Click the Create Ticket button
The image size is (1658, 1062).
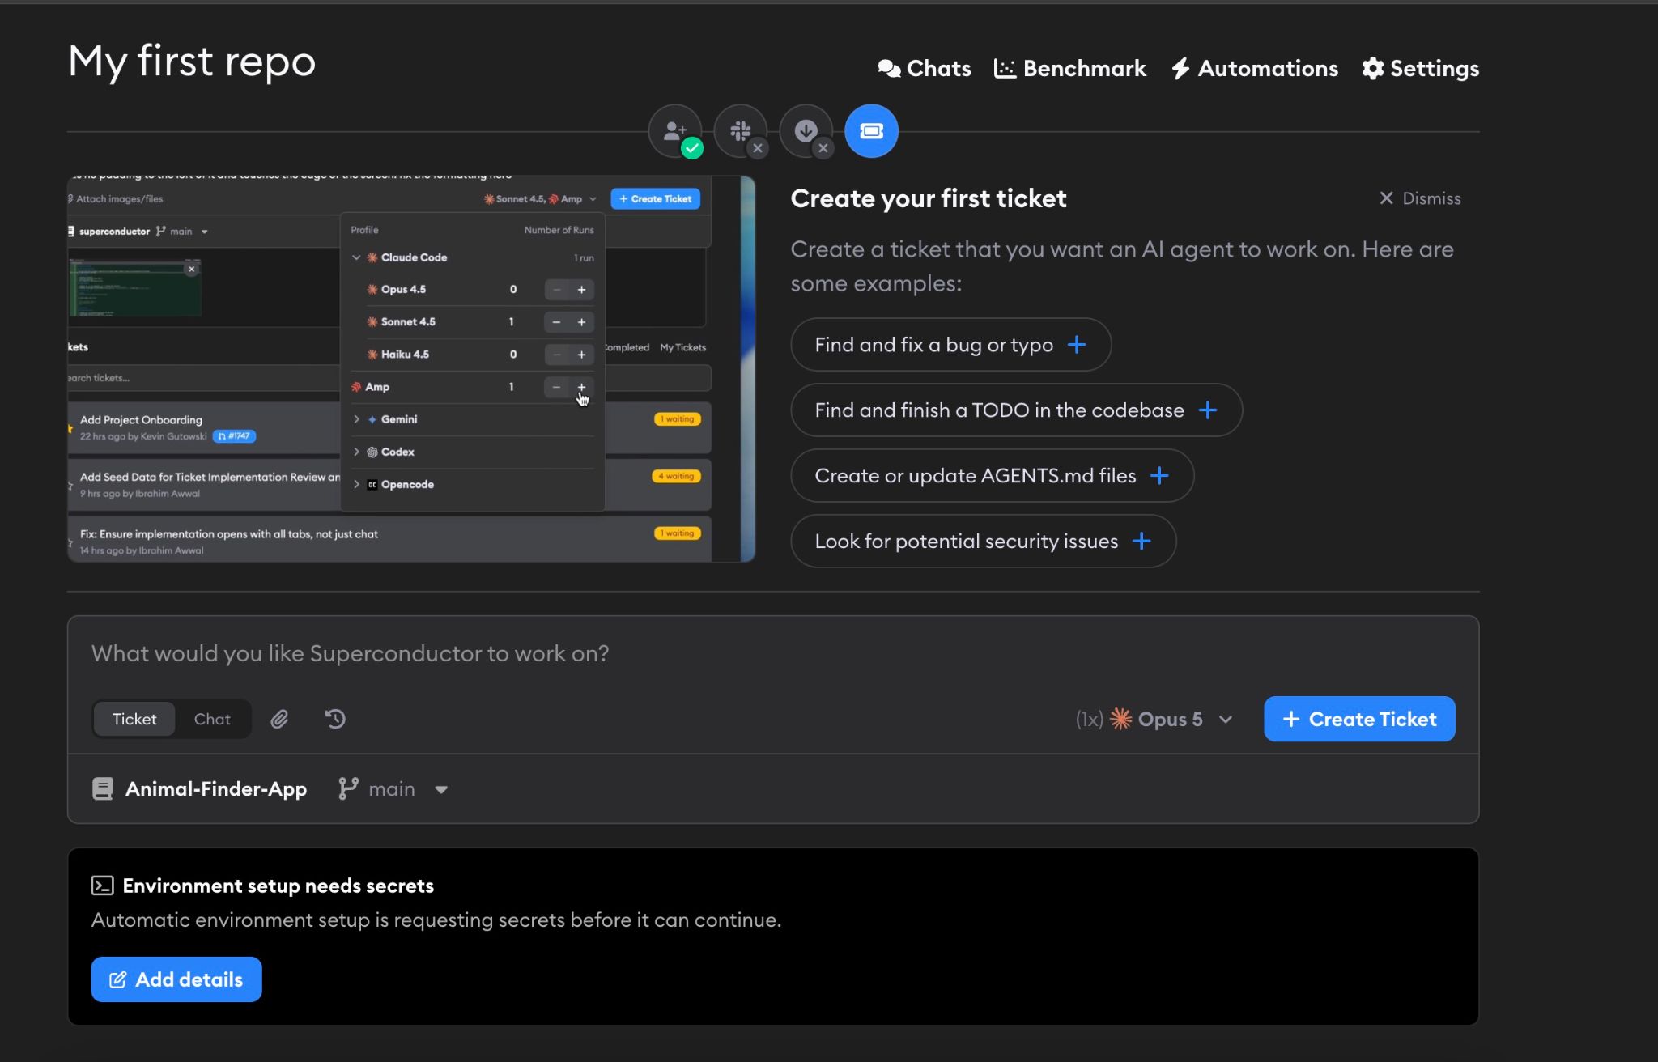(x=1359, y=719)
